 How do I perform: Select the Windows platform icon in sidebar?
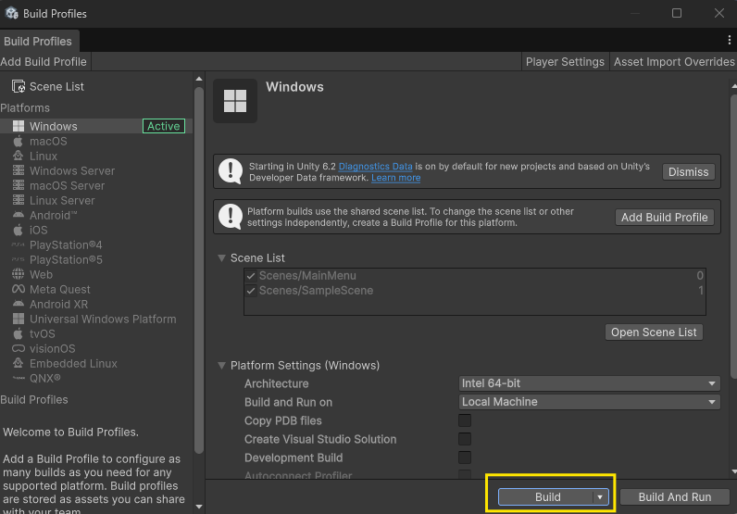19,126
